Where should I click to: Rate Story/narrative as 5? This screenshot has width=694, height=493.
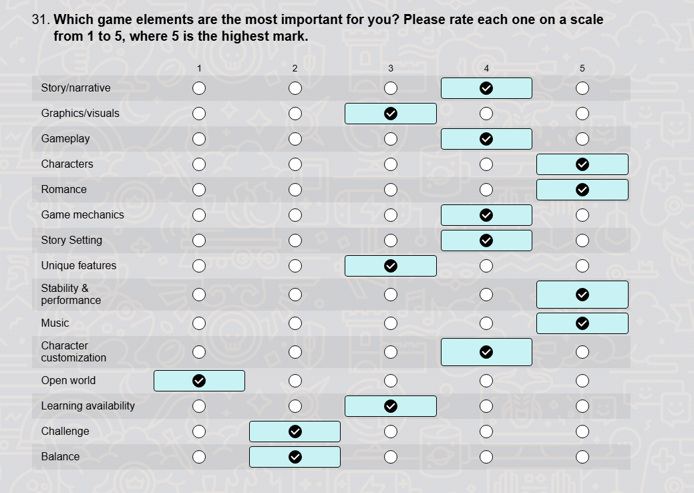pos(582,88)
